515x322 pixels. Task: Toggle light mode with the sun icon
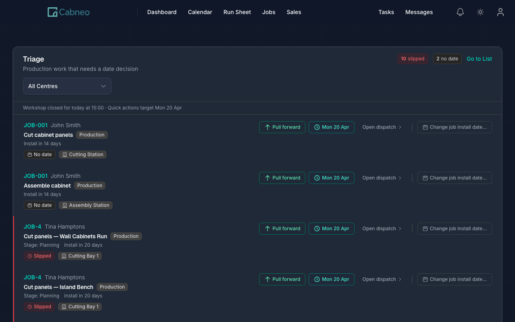click(x=480, y=12)
